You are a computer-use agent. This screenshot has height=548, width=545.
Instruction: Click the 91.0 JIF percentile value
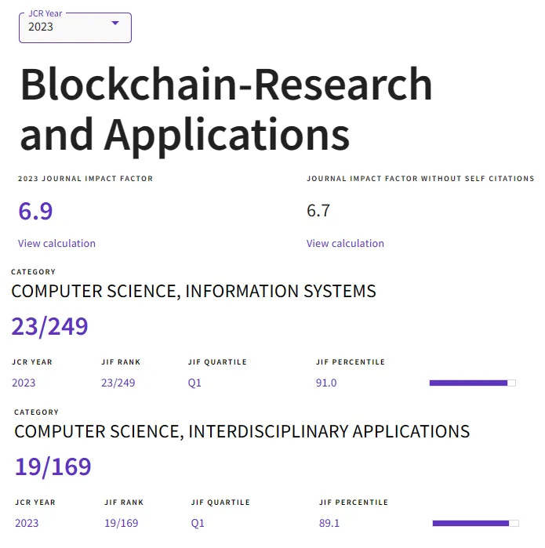[x=326, y=383]
